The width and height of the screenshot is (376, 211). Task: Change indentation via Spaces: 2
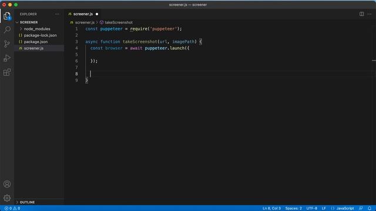[x=293, y=209]
